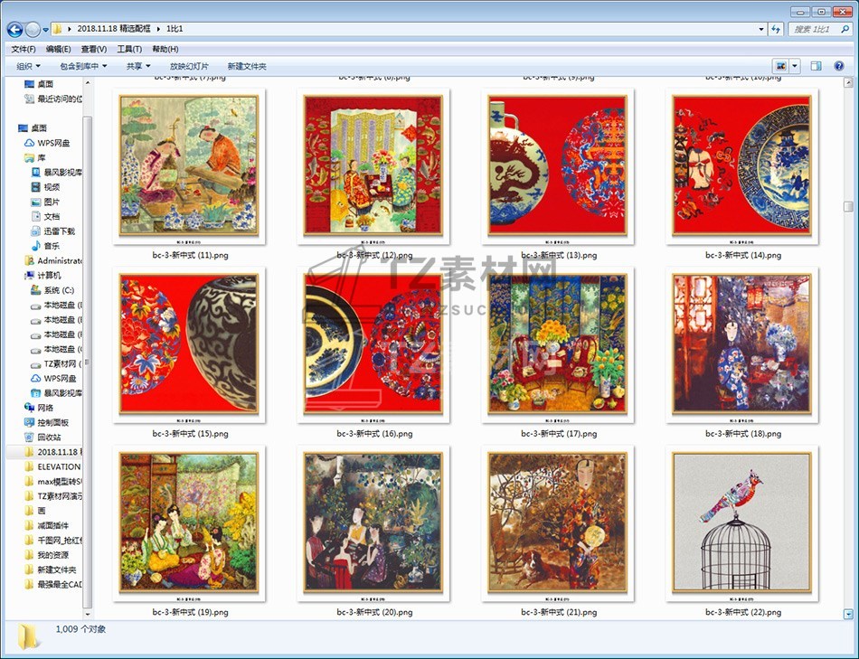Select ELEVATION folder in sidebar

click(53, 466)
